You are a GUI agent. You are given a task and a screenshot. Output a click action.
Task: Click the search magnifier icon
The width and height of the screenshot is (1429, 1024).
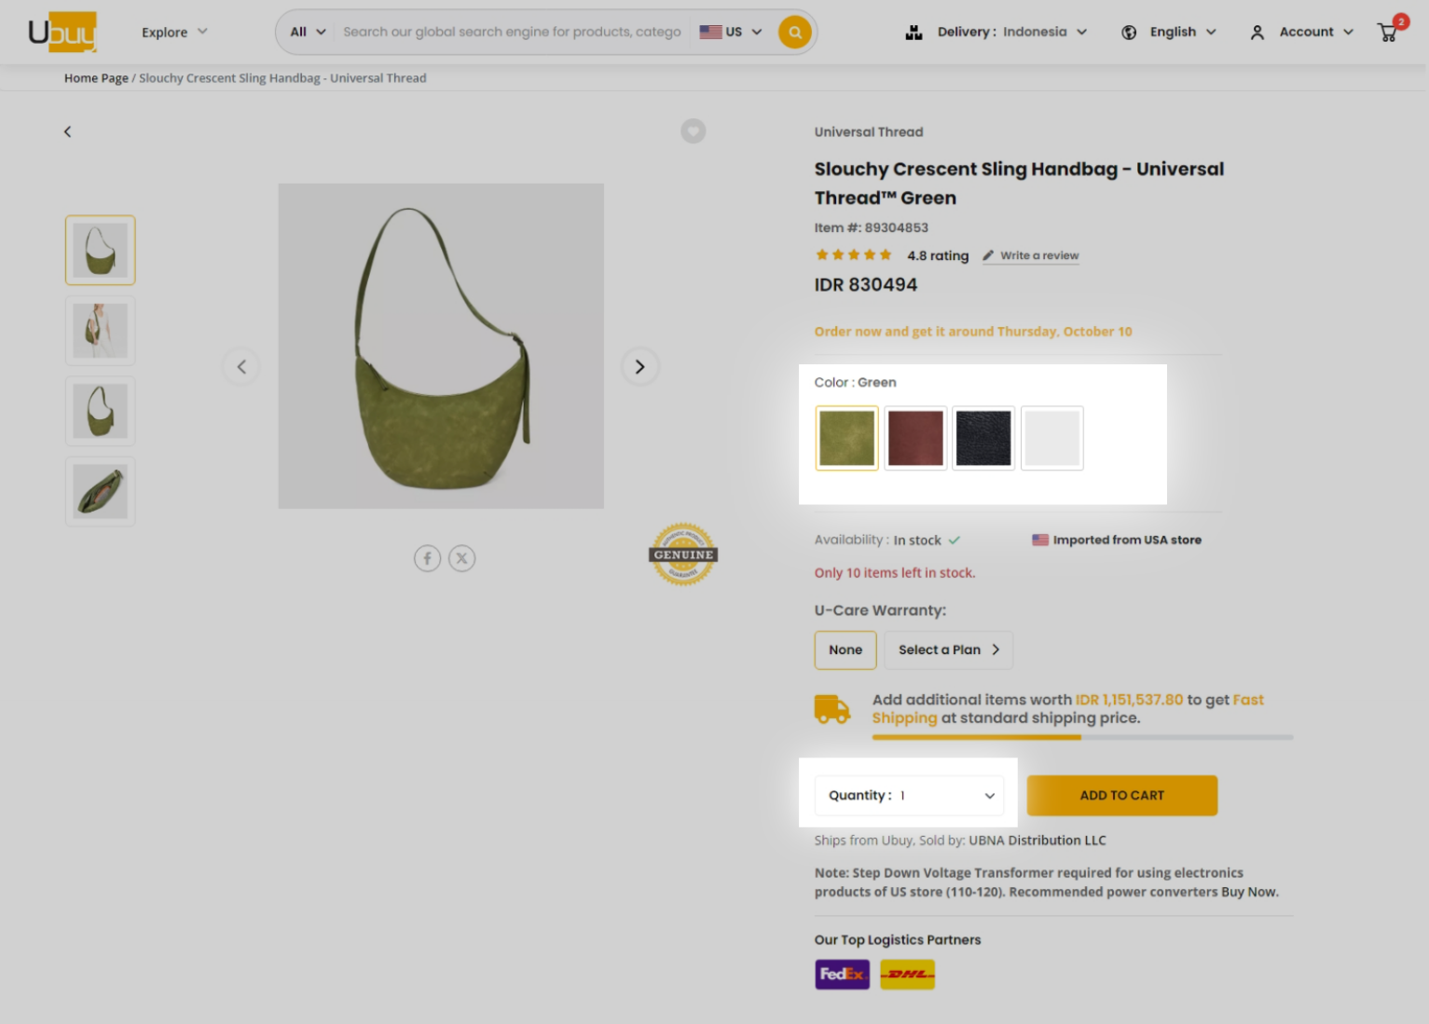coord(794,31)
